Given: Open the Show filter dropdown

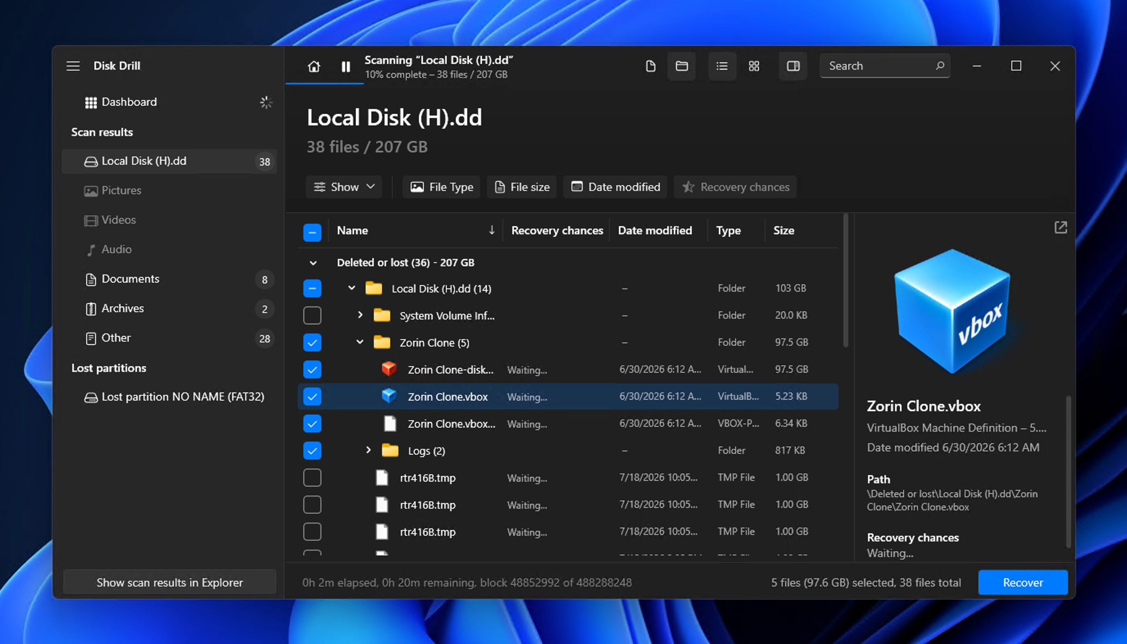Looking at the screenshot, I should click(x=344, y=187).
